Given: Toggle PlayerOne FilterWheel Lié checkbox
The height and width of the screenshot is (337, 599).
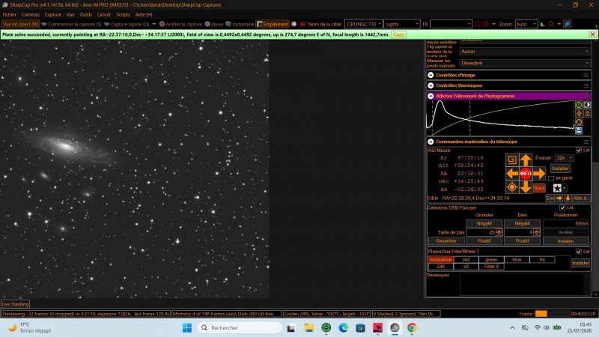Looking at the screenshot, I should (578, 252).
